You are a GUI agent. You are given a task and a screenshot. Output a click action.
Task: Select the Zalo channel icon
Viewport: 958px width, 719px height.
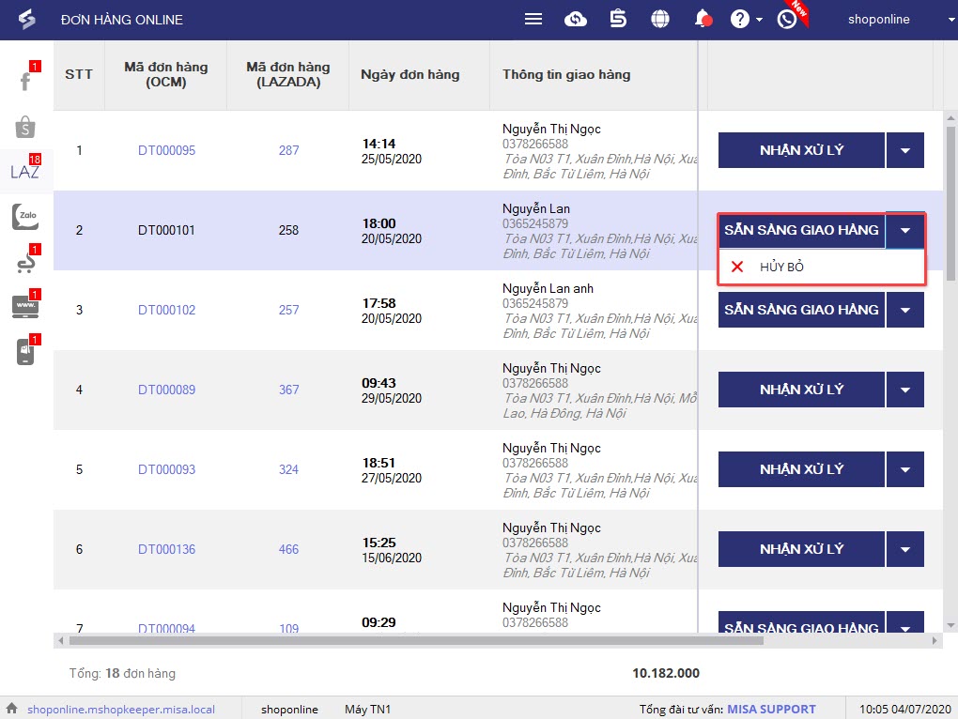click(25, 217)
